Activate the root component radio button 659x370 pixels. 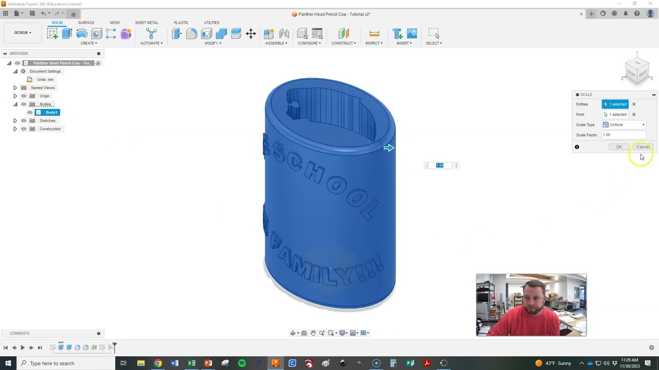(98, 63)
